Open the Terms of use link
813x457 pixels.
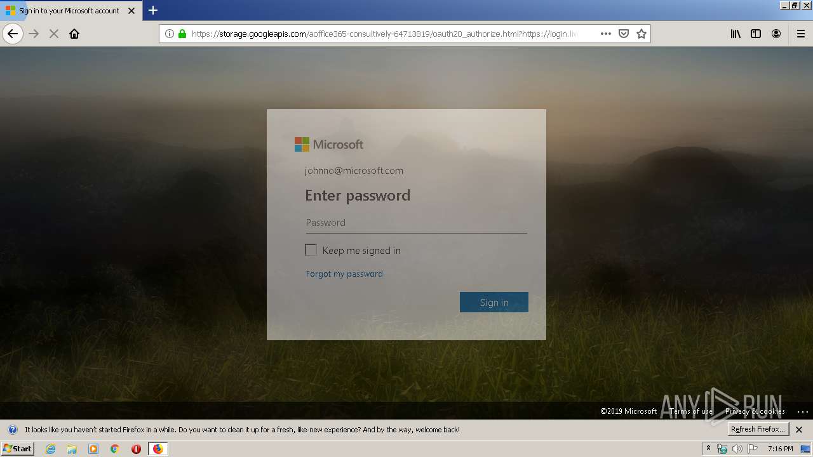pos(691,411)
